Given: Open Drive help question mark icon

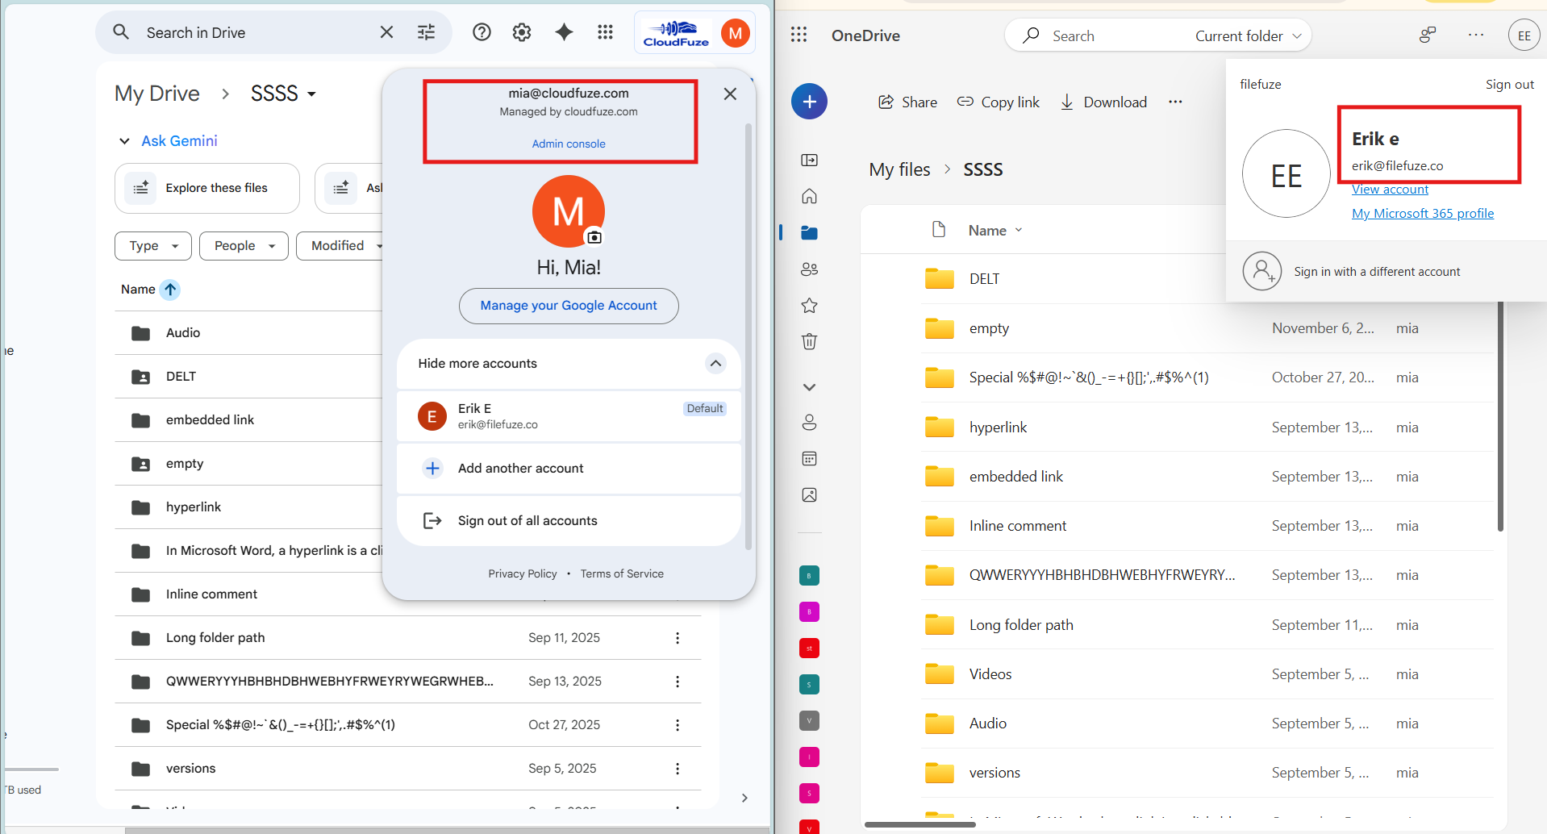Looking at the screenshot, I should click(482, 32).
